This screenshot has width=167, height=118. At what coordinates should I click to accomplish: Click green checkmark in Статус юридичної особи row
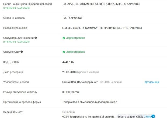point(64,38)
